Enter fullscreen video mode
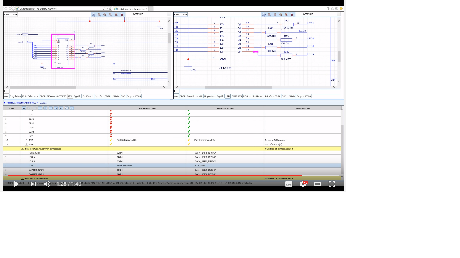The width and height of the screenshot is (460, 258). point(332,184)
